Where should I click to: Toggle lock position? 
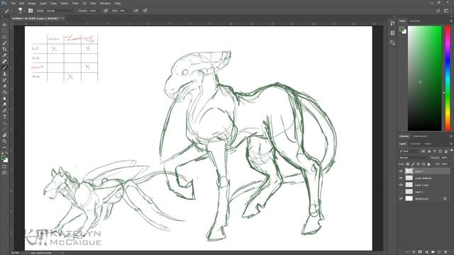click(418, 164)
